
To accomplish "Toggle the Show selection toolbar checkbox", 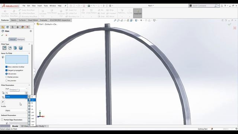I will click(6, 67).
